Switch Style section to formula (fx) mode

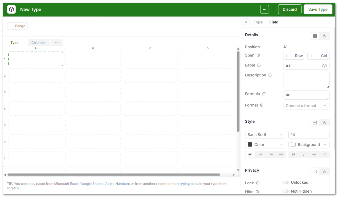325,123
